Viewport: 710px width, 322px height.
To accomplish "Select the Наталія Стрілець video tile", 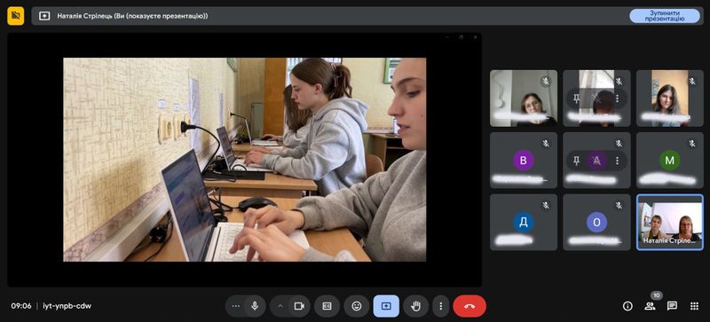I will pyautogui.click(x=670, y=223).
